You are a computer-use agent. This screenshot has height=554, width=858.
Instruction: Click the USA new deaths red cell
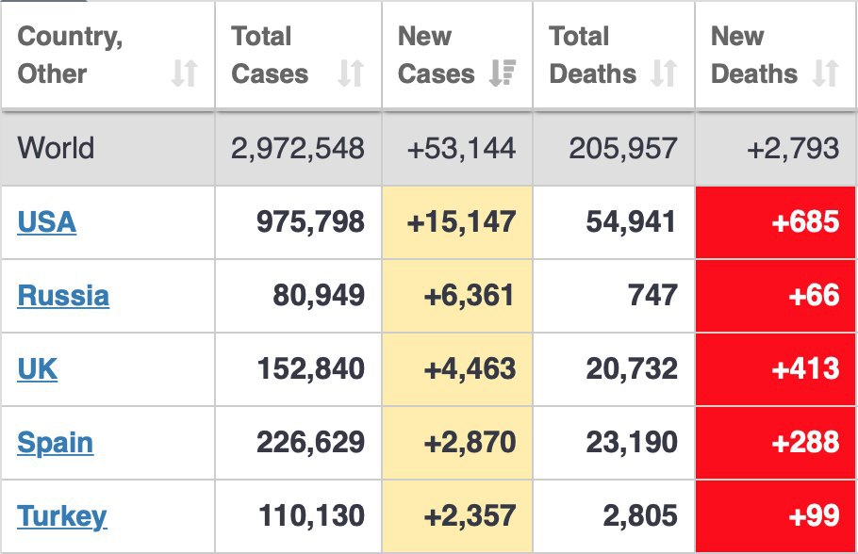(x=777, y=222)
